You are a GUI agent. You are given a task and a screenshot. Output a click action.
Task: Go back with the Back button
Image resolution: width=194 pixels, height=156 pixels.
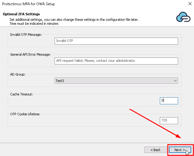(x=155, y=150)
